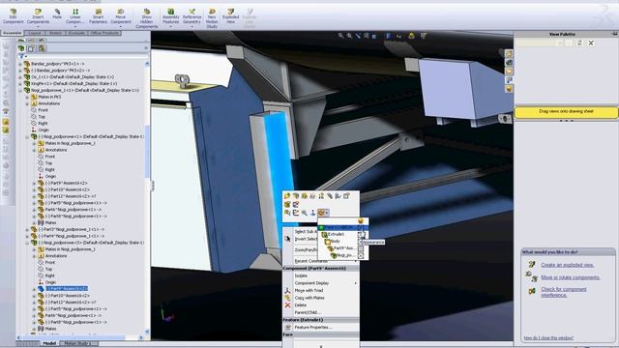
Task: Refresh the View Palette
Action: click(x=580, y=43)
